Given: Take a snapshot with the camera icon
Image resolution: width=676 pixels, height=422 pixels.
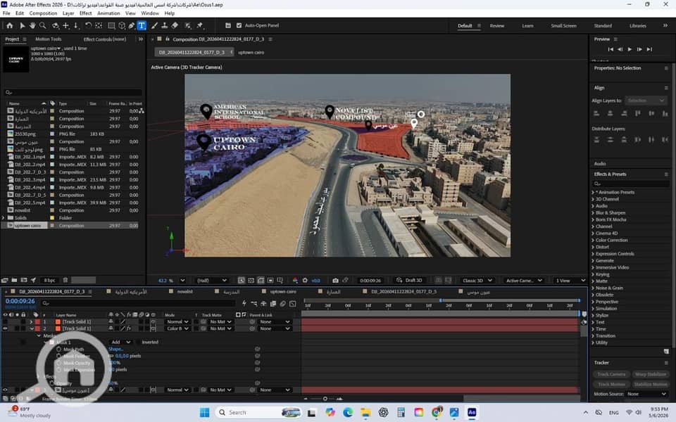Looking at the screenshot, I should pos(335,281).
